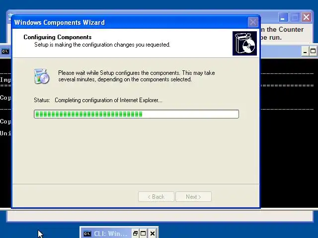318x238 pixels.
Task: Minimize the background window mentioning the Counter
Action: (x=283, y=17)
